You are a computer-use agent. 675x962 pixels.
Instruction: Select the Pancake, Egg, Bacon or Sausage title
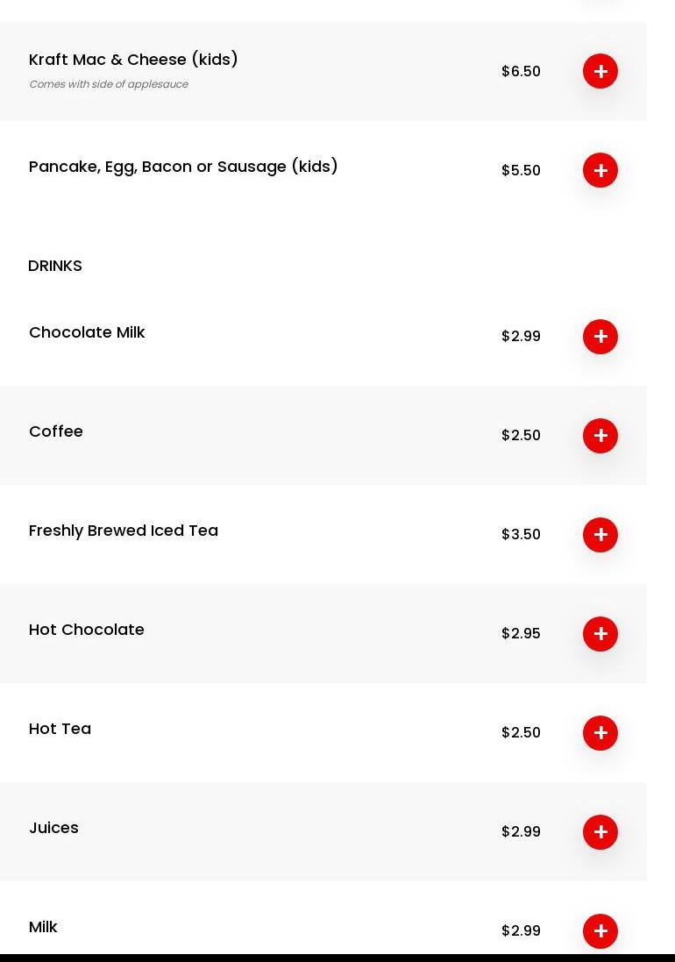click(x=183, y=167)
